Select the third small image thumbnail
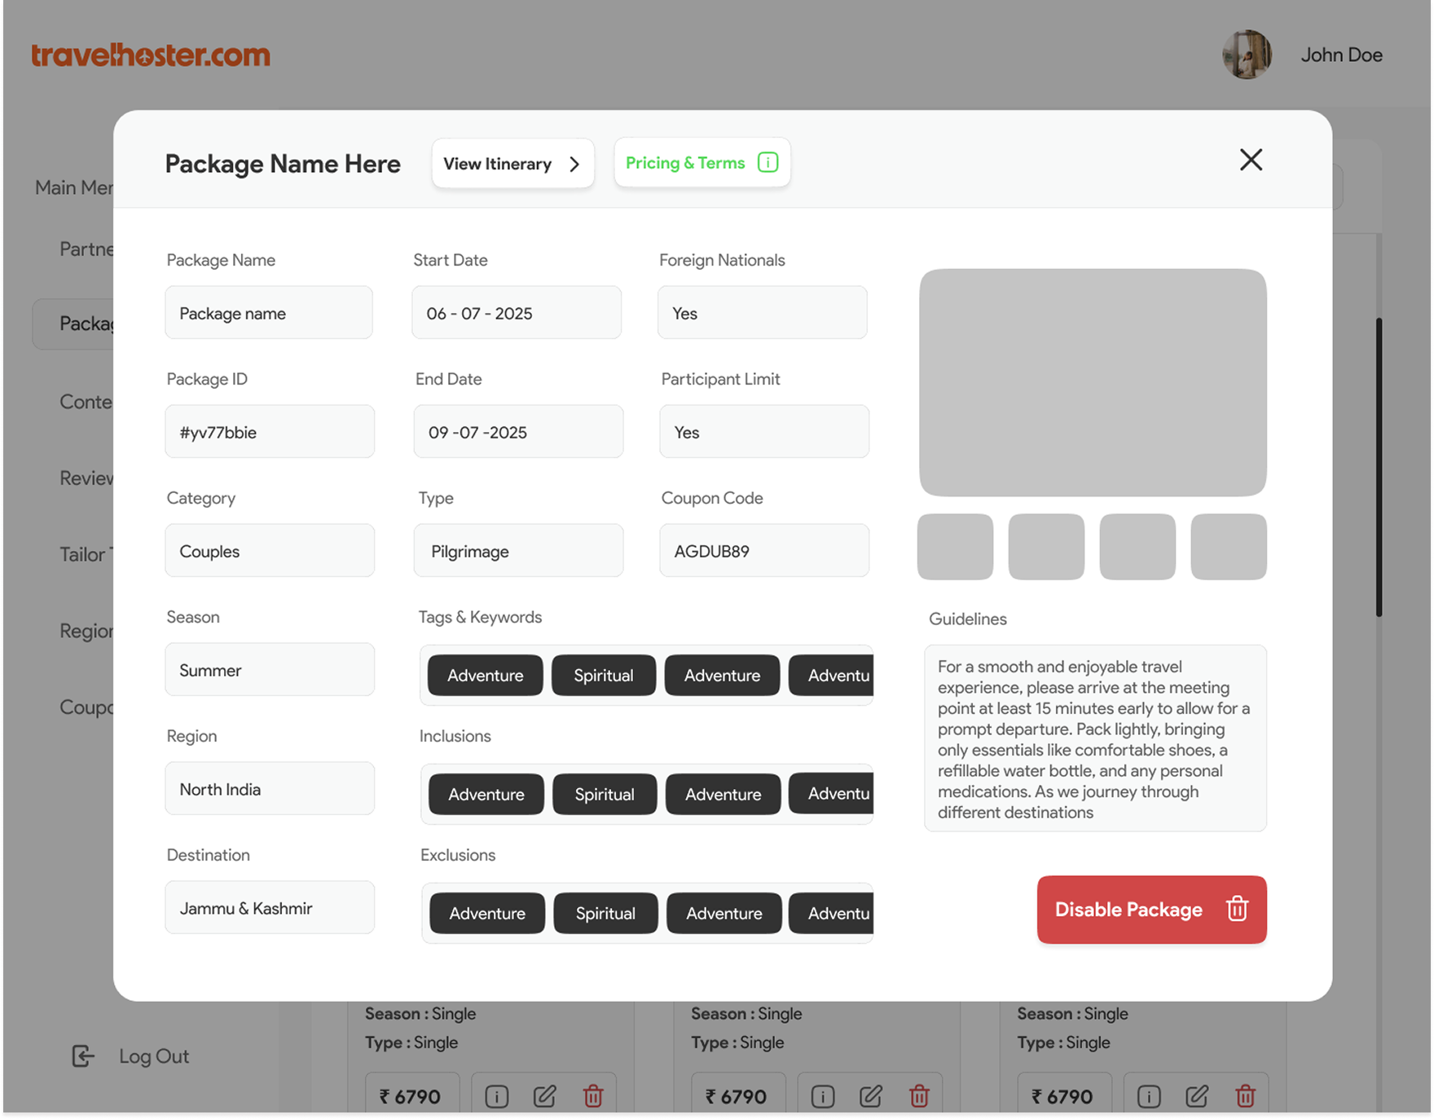 click(1137, 547)
